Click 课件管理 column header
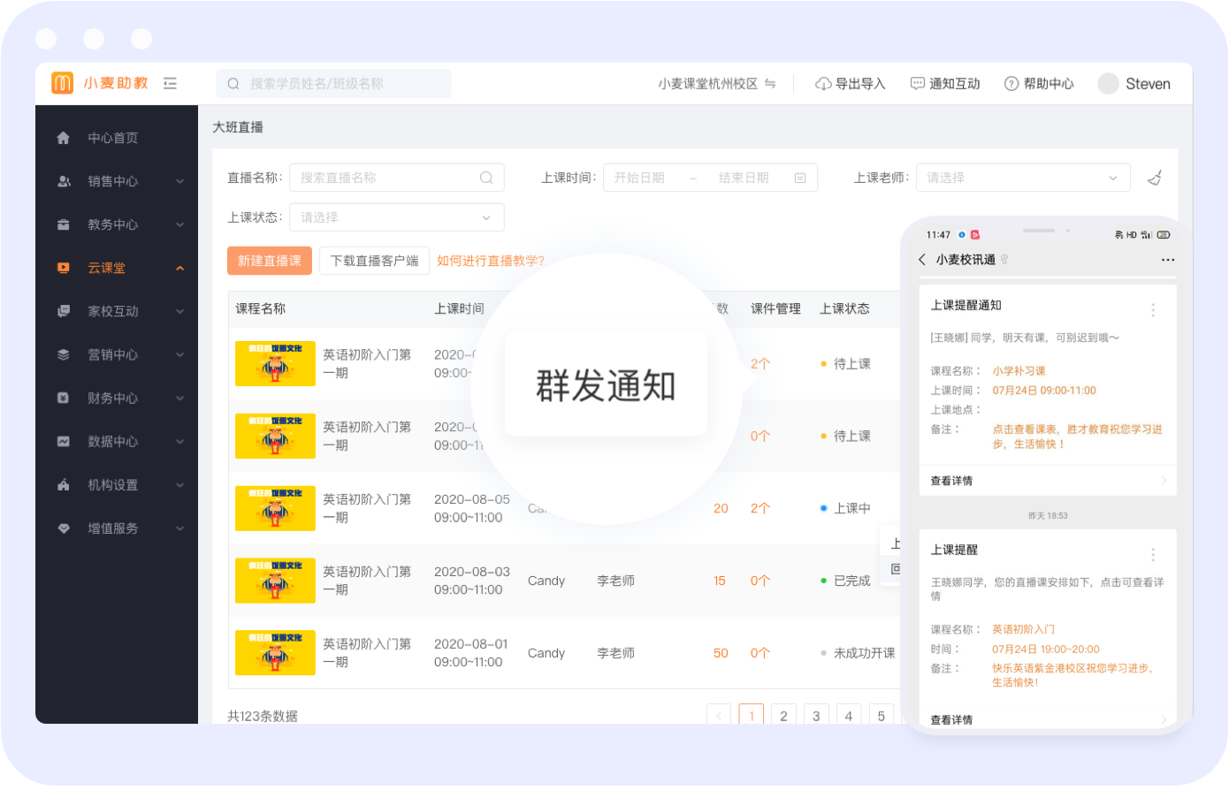1229x790 pixels. pos(775,308)
